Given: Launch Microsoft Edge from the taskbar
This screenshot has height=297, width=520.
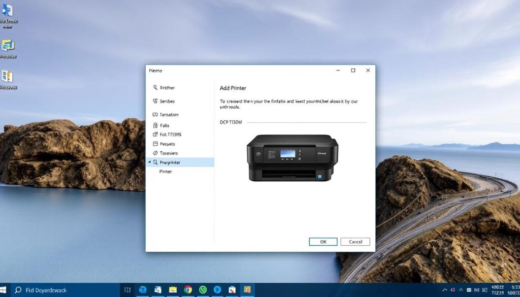Looking at the screenshot, I should point(143,290).
